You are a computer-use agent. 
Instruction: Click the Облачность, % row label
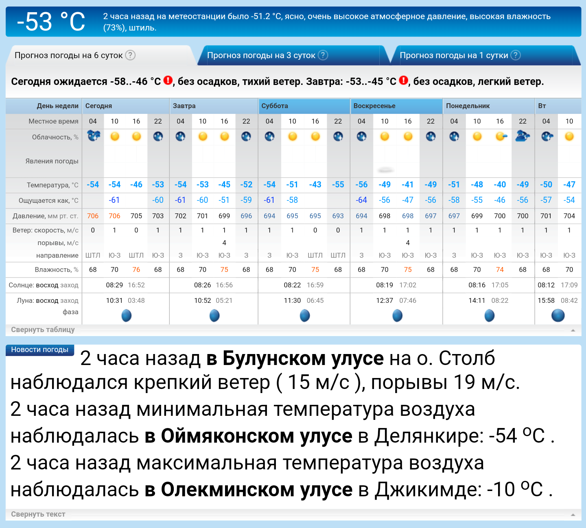point(55,137)
